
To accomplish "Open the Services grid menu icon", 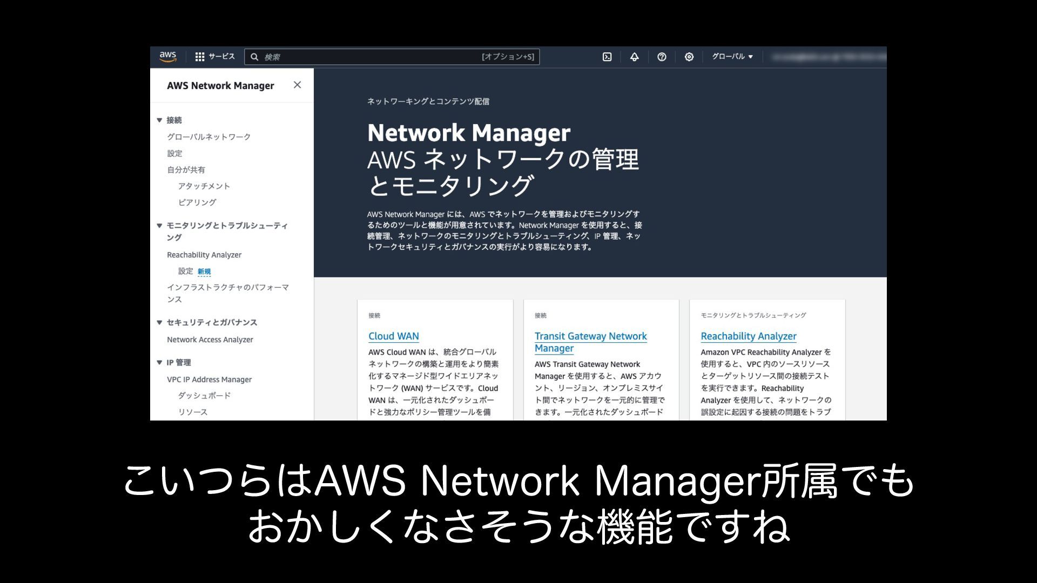I will click(x=200, y=57).
